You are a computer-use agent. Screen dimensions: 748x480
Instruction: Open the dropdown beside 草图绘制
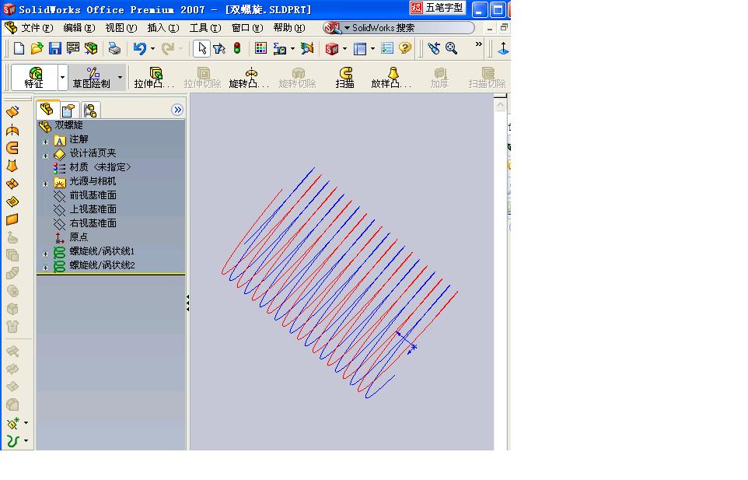point(121,77)
